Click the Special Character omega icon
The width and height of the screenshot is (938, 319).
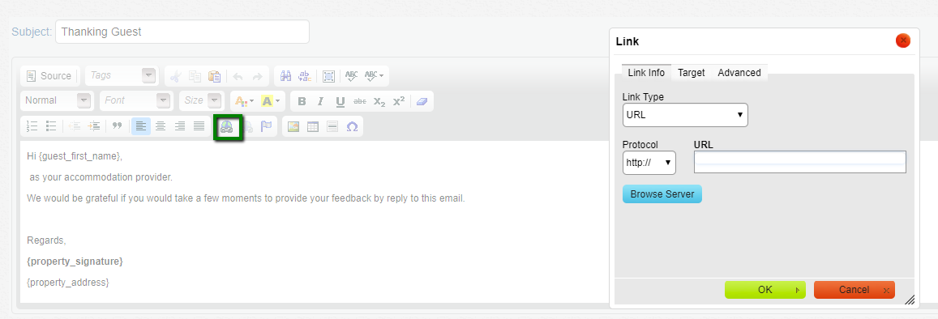pos(353,126)
